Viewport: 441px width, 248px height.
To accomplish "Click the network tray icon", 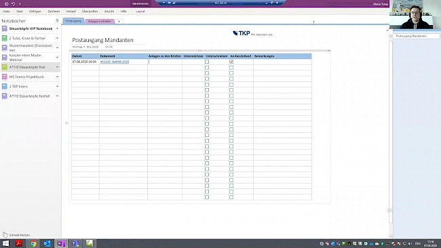I will click(404, 243).
